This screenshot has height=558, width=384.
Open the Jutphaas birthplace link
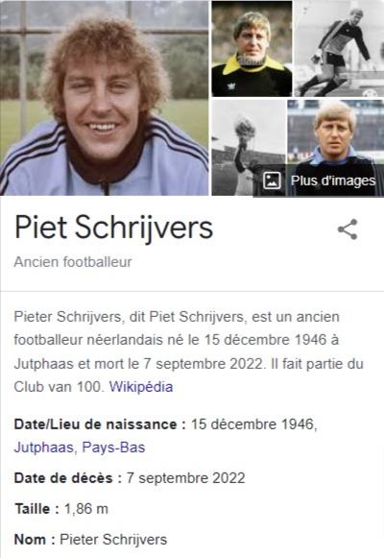point(44,448)
